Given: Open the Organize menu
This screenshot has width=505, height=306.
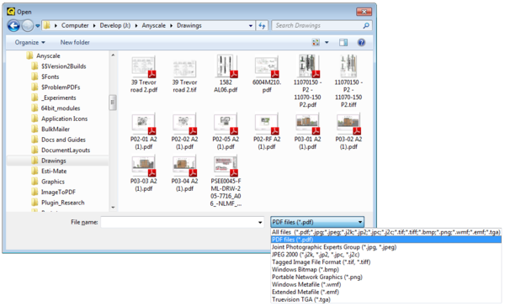Looking at the screenshot, I should click(30, 43).
